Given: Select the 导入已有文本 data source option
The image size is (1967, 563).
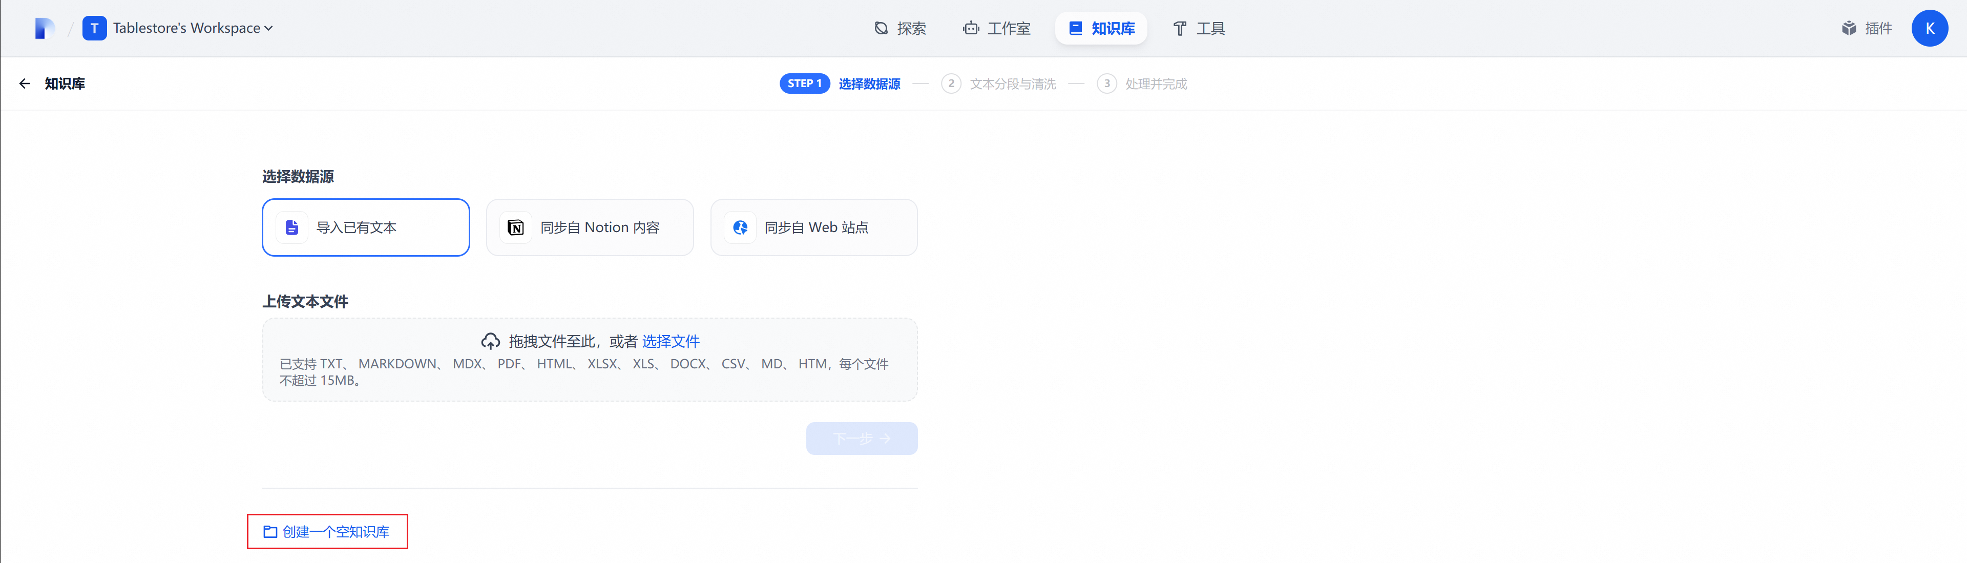Looking at the screenshot, I should click(365, 227).
